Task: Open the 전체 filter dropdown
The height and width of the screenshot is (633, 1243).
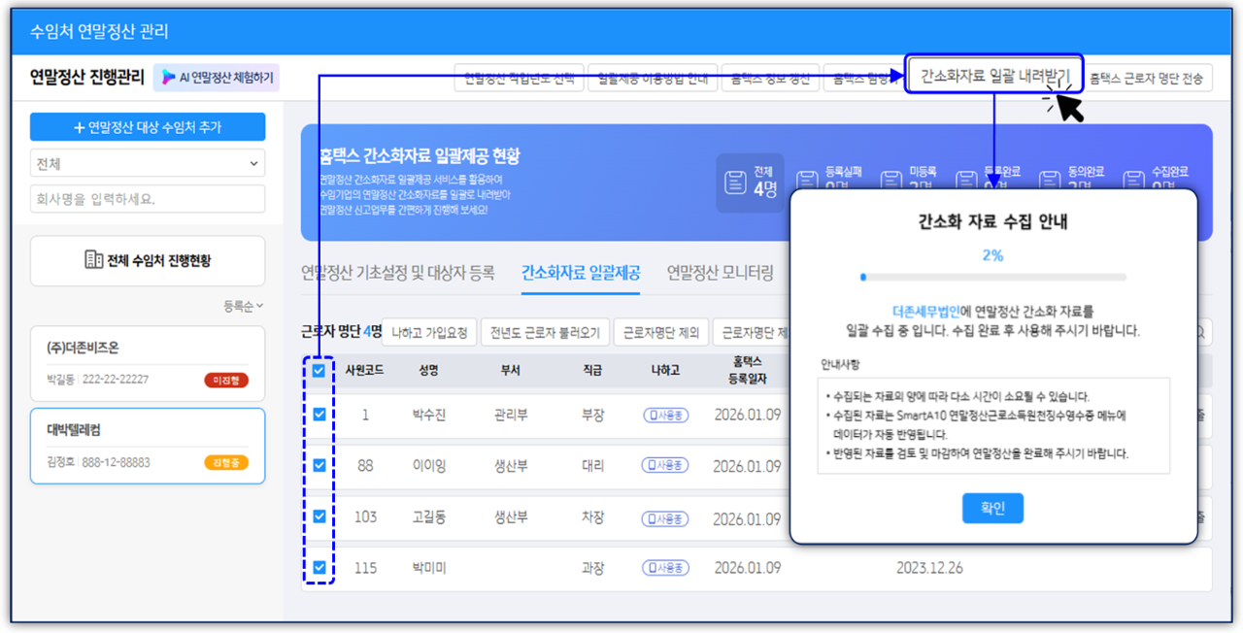Action: [x=148, y=164]
